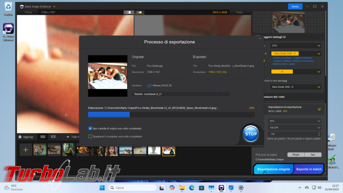Stop the export with the STOP button
The width and height of the screenshot is (343, 193).
click(x=251, y=134)
